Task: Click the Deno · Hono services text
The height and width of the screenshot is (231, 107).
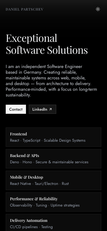Action: point(49,162)
